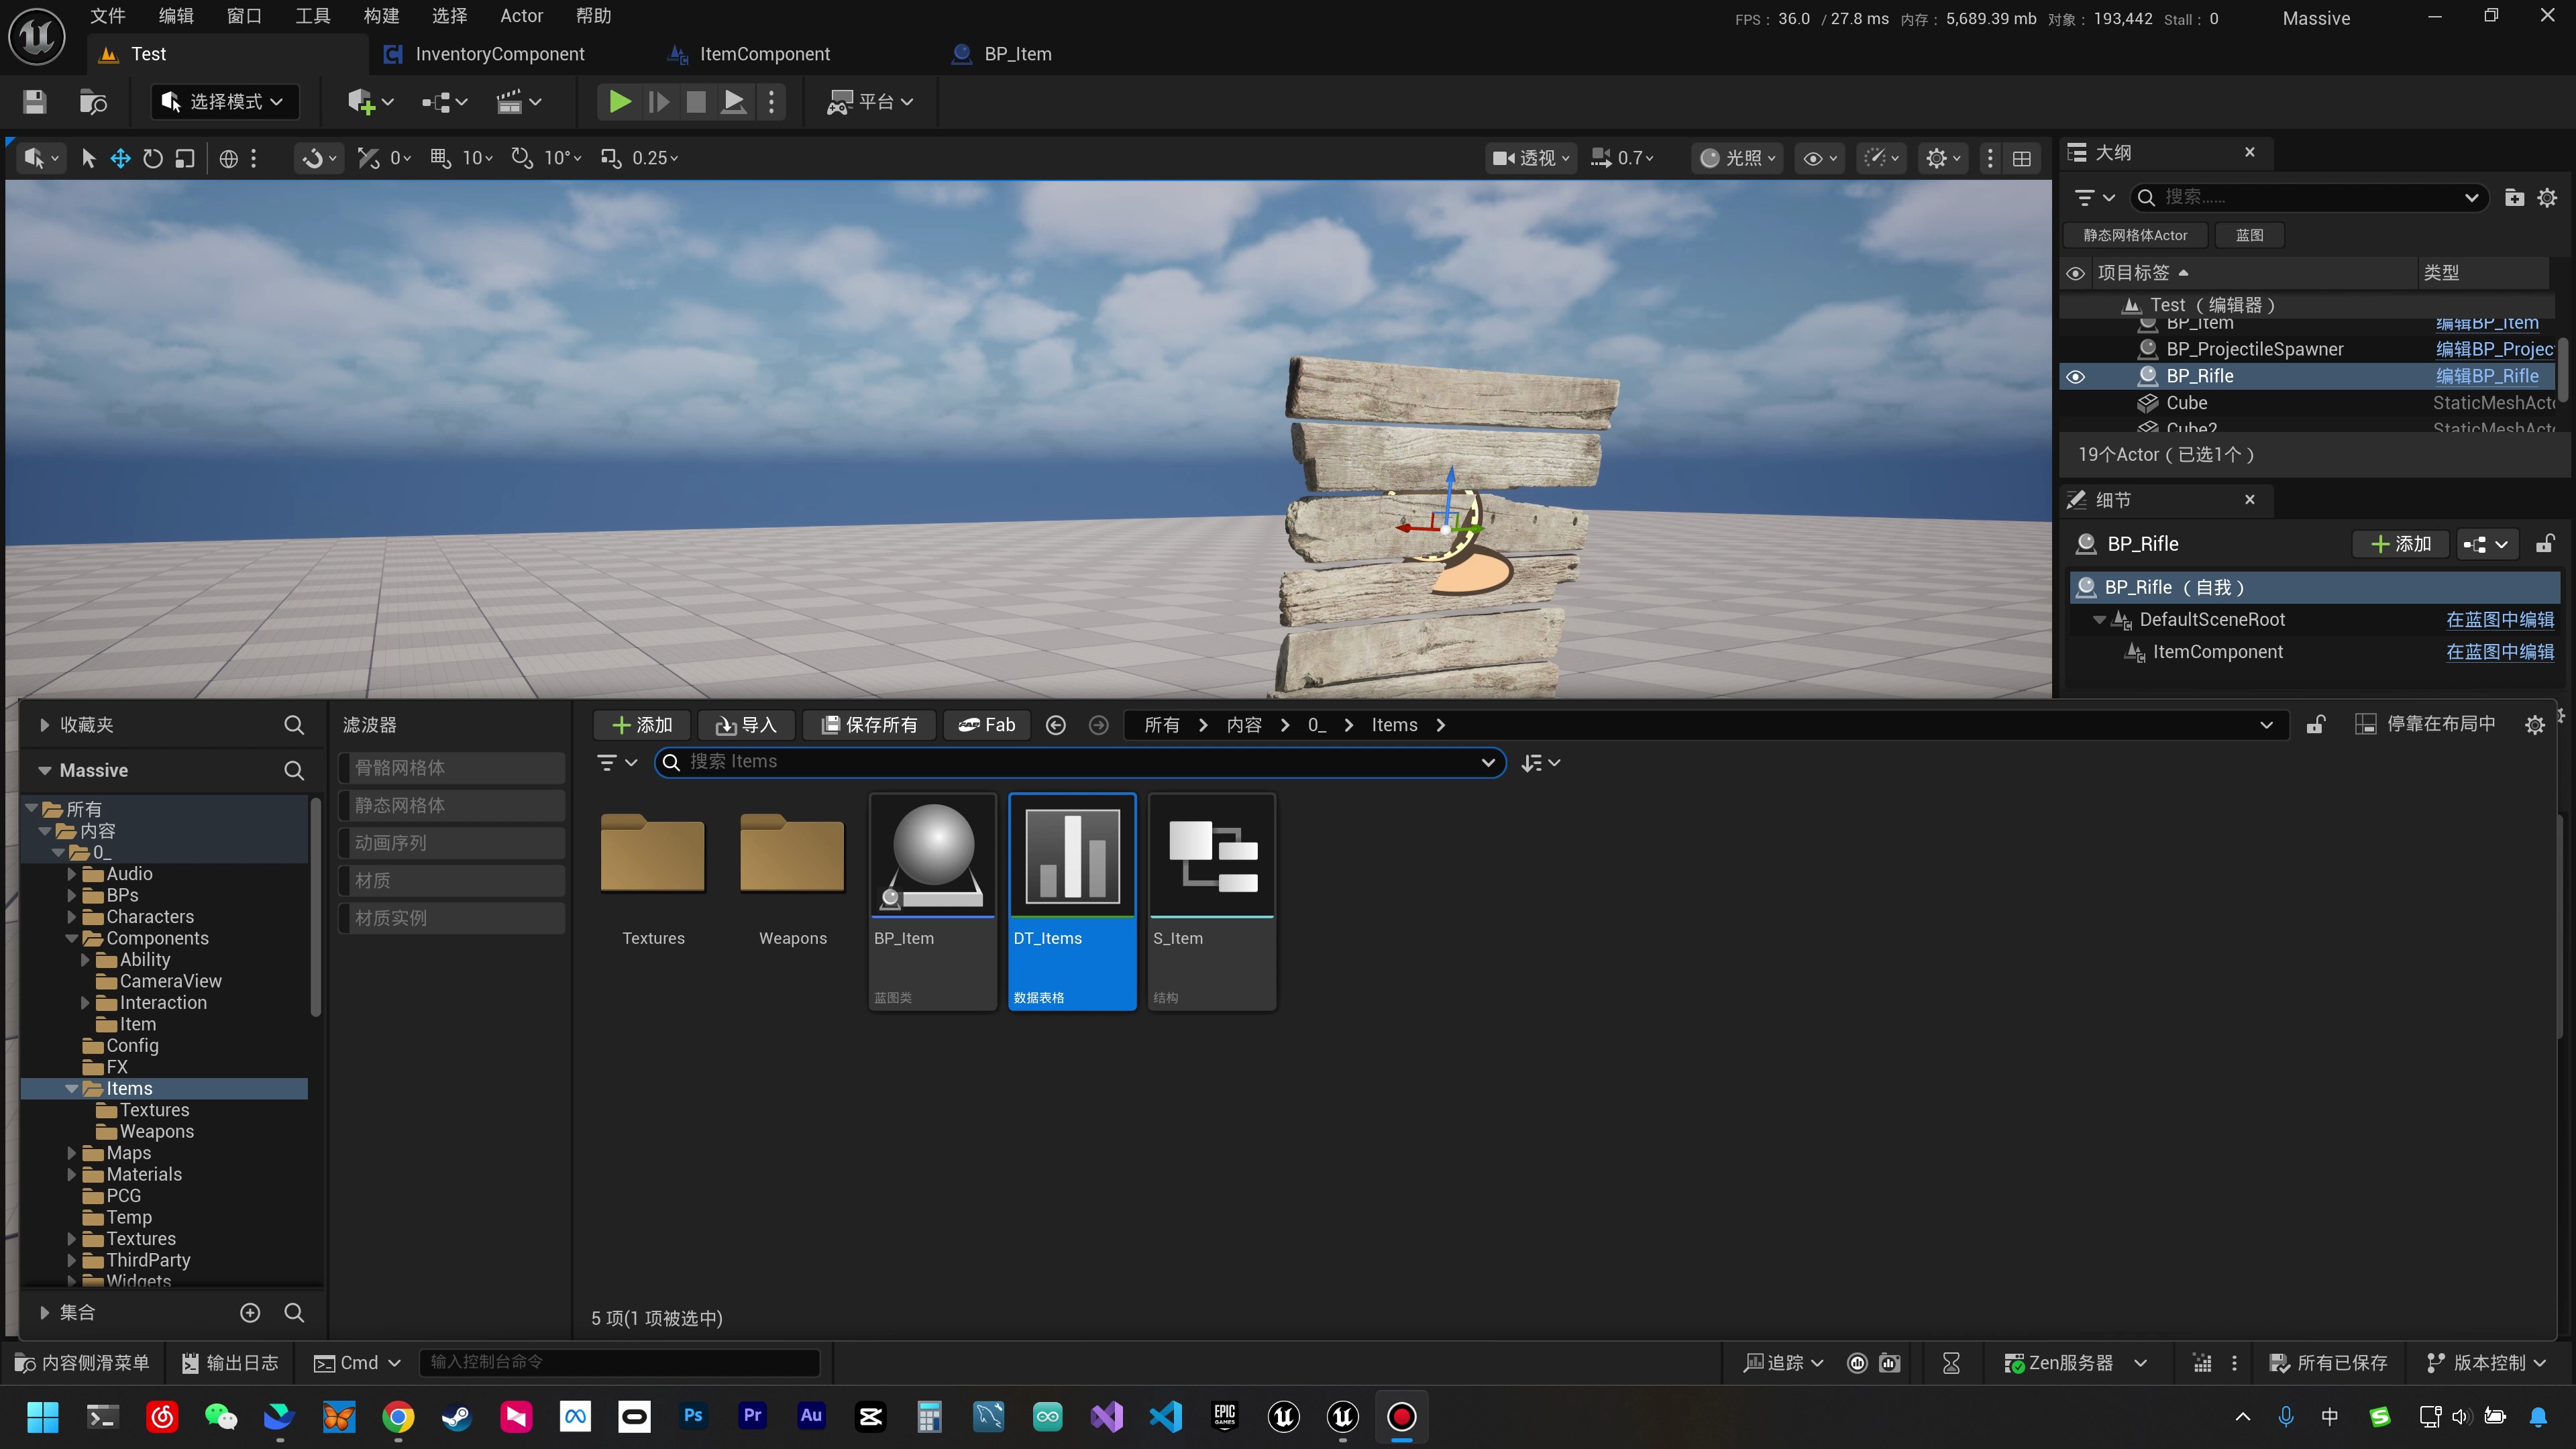Open the 选择模式 mode dropdown
Image resolution: width=2576 pixels, height=1449 pixels.
click(x=225, y=102)
